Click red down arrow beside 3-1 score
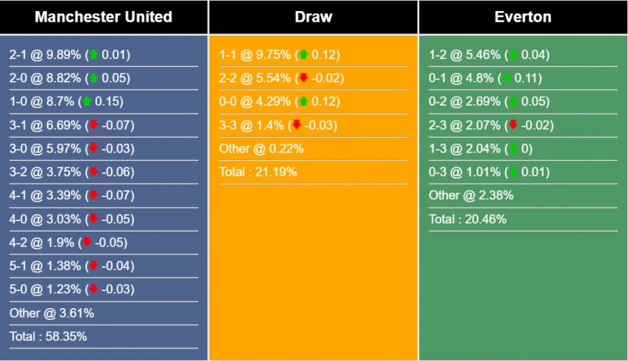The image size is (628, 361). (93, 125)
